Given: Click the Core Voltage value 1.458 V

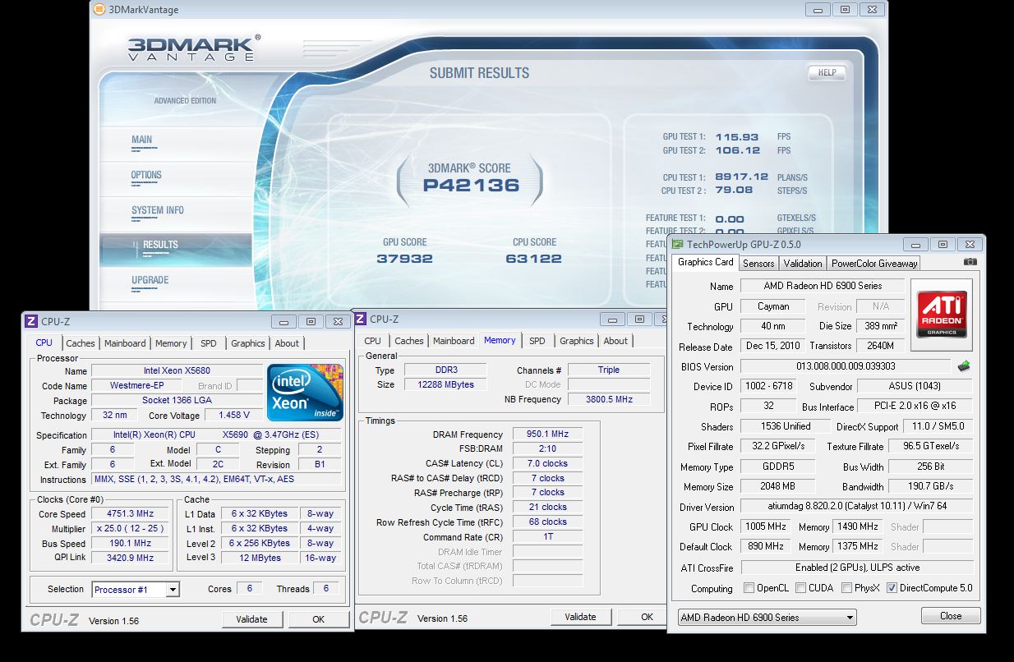Looking at the screenshot, I should (234, 416).
